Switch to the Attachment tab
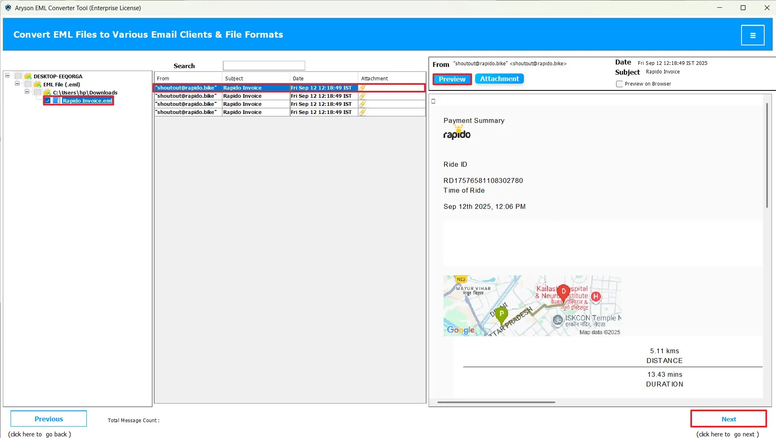The width and height of the screenshot is (776, 438). [500, 79]
